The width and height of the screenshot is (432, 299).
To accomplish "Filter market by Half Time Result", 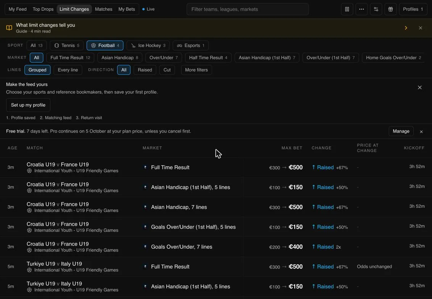I will [x=208, y=58].
